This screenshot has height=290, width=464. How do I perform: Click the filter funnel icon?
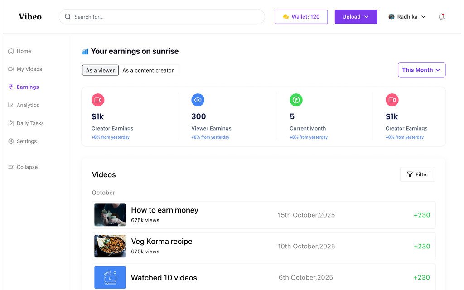click(x=410, y=174)
